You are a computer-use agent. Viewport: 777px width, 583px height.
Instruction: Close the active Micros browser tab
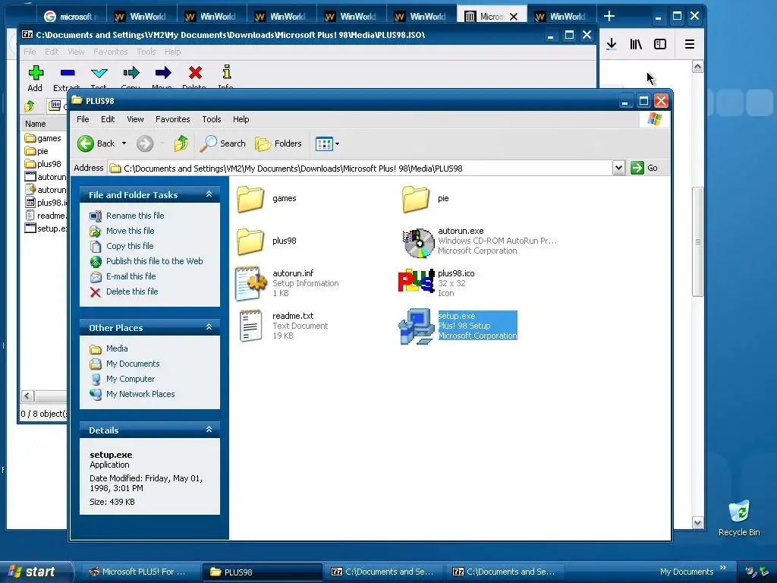[514, 17]
